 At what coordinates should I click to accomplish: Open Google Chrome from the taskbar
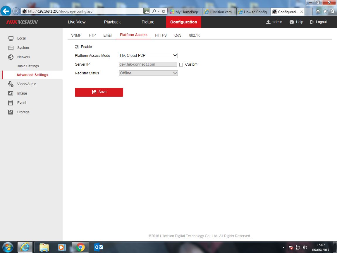coord(80,247)
